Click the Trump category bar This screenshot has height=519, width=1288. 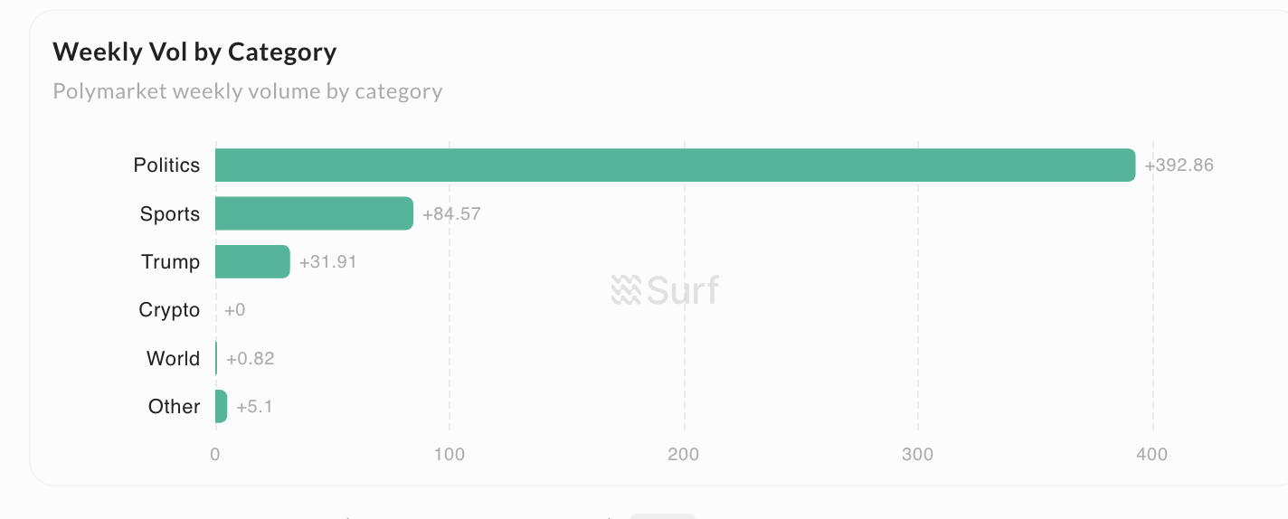[x=252, y=262]
